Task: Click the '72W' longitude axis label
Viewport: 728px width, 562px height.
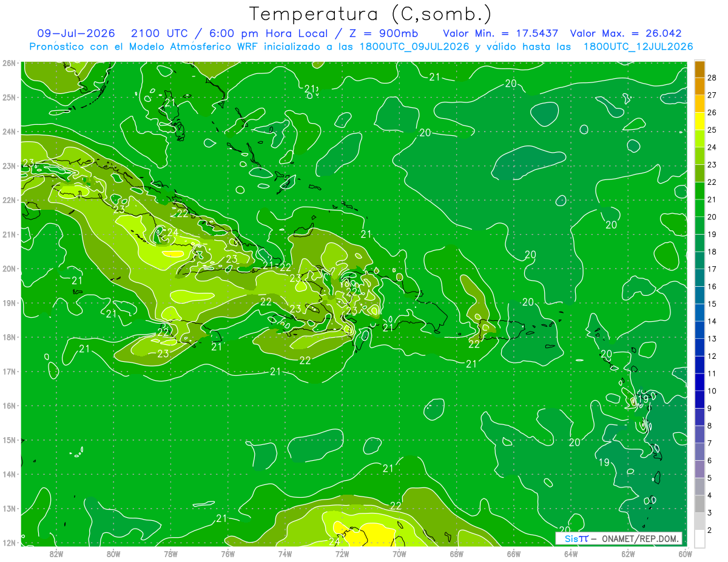Action: [342, 554]
